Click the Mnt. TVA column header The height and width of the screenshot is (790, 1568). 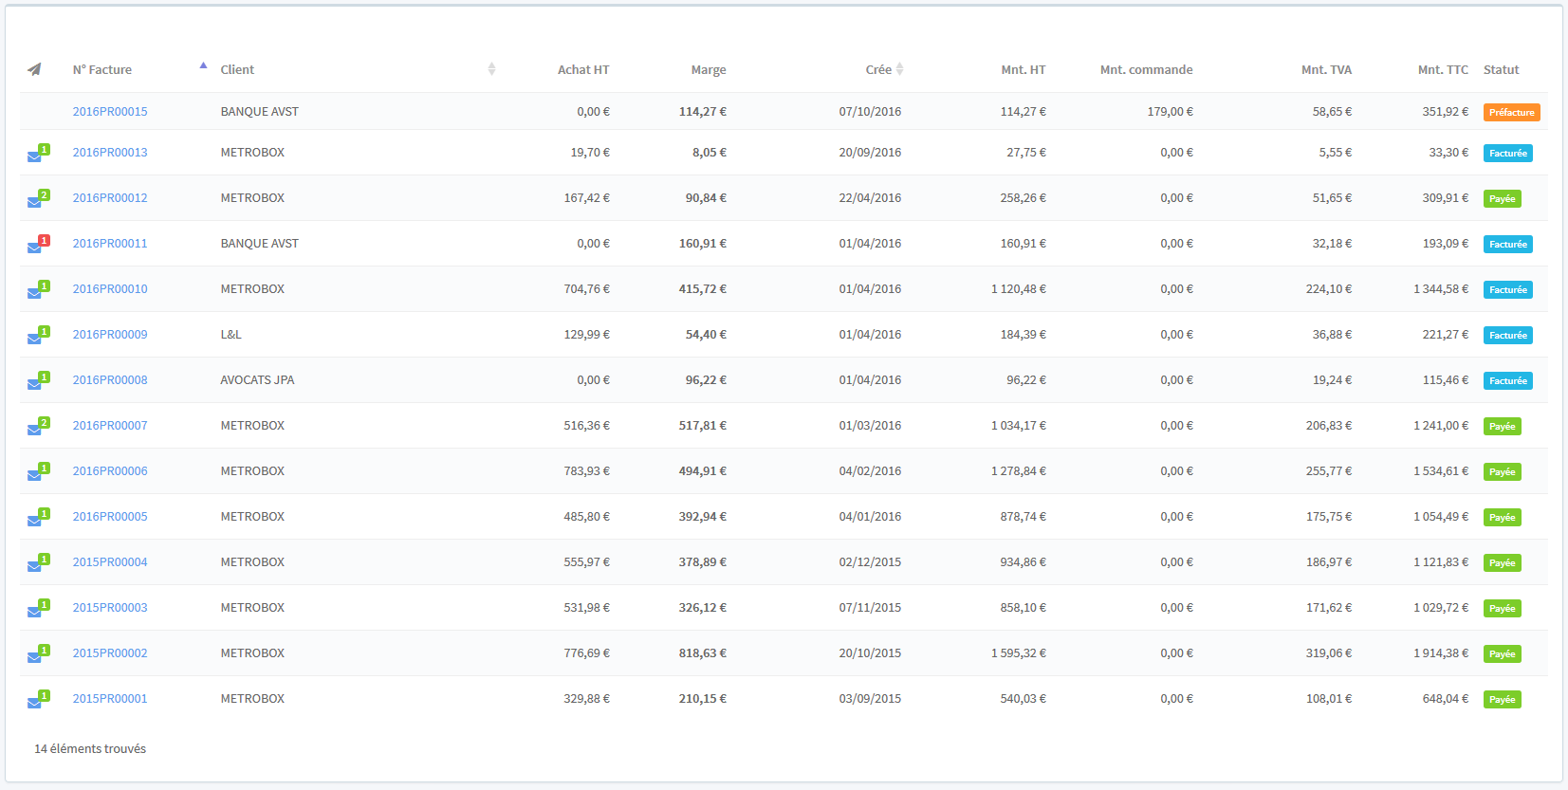click(x=1326, y=69)
